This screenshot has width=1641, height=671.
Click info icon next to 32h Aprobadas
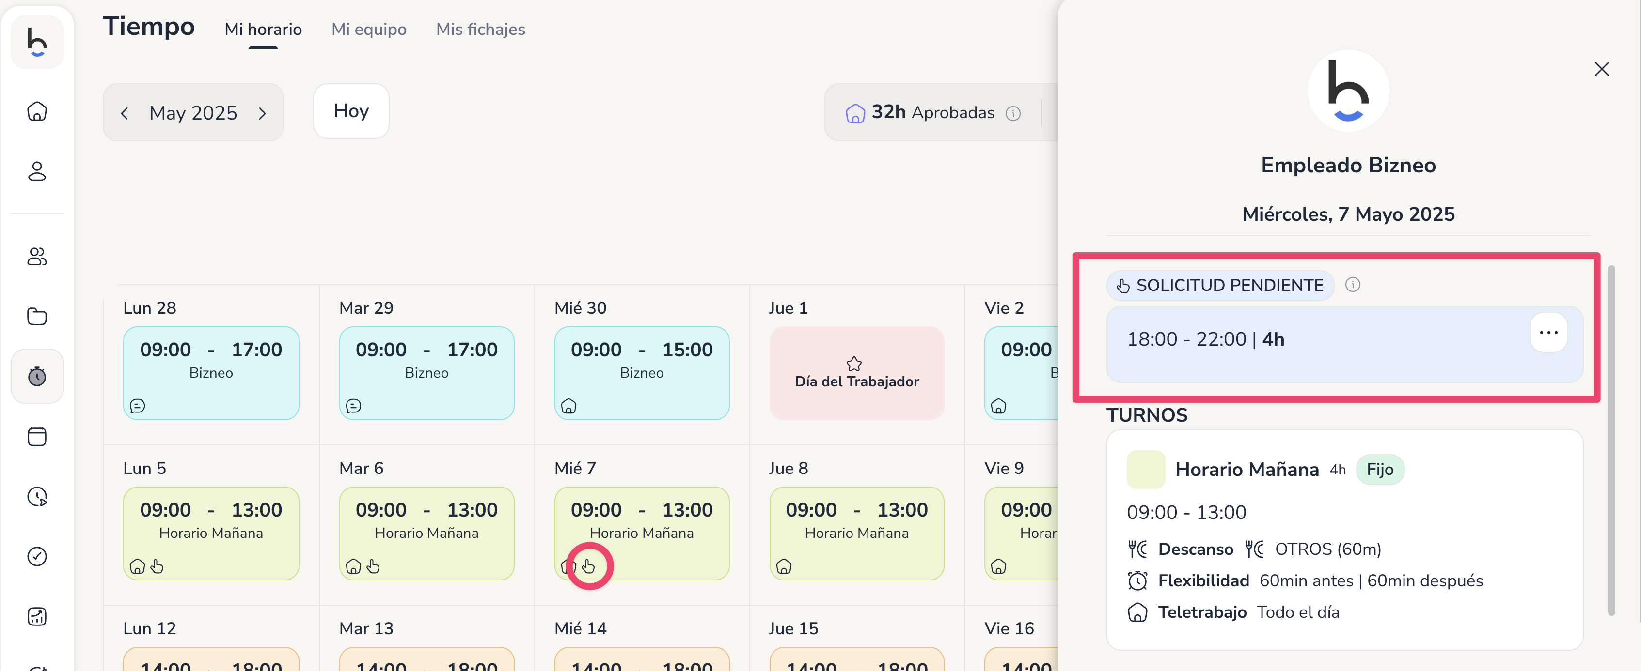click(1013, 113)
